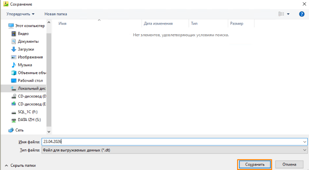
Task: Expand the Имя файла history dropdown arrow
Action: (305, 142)
